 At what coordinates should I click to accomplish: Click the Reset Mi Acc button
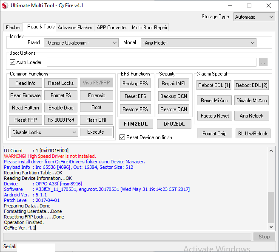tap(214, 101)
